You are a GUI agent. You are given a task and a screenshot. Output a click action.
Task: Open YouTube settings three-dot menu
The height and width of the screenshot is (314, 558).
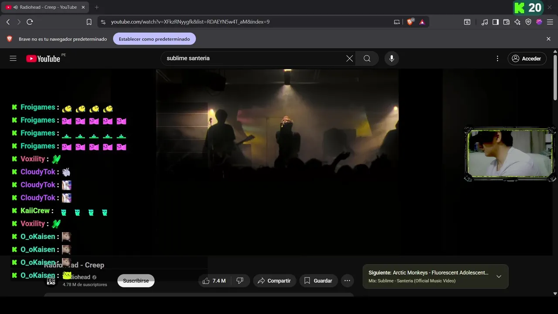click(x=497, y=58)
